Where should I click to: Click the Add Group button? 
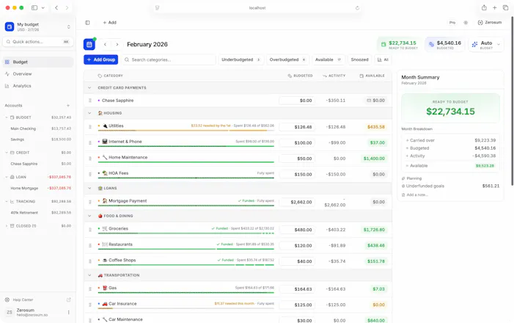tap(101, 59)
